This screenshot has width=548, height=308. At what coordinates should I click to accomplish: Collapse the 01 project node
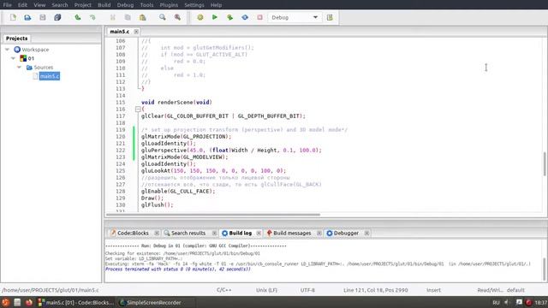tap(14, 58)
